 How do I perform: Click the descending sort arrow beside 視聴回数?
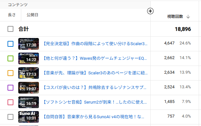[x=188, y=17]
